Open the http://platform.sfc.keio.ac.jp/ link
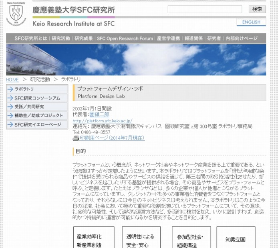278x248 pixels. (x=103, y=121)
